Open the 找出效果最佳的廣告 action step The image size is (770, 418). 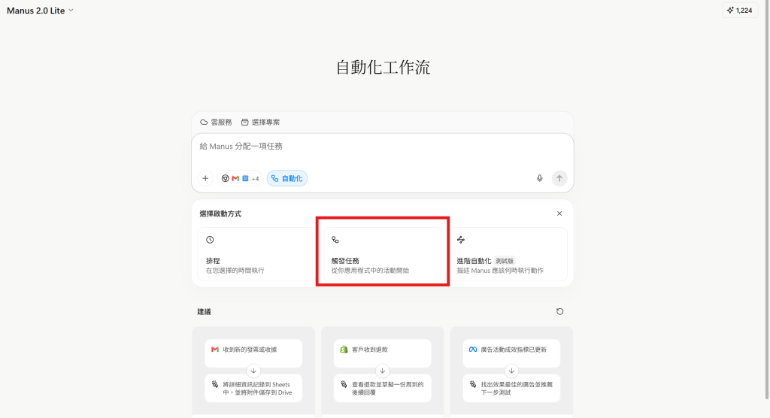coord(511,388)
